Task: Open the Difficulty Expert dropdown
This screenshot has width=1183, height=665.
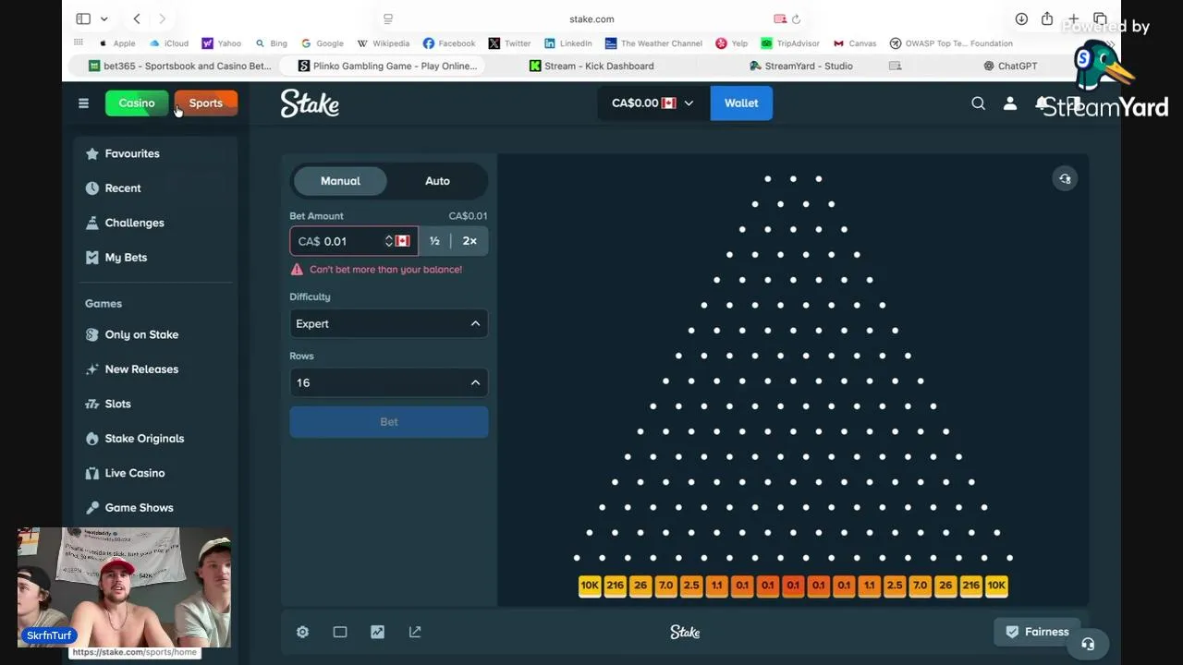Action: (388, 324)
